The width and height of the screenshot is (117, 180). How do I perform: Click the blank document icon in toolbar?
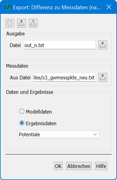point(10,23)
